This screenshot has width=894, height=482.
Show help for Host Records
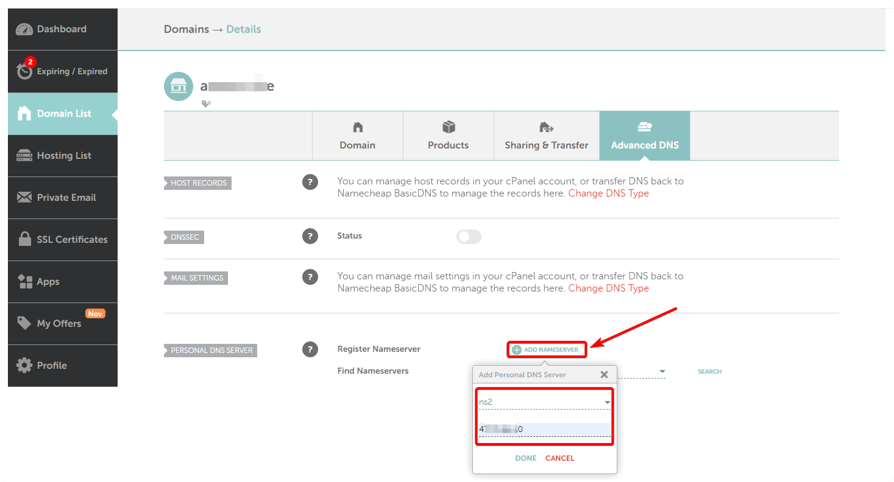(x=310, y=182)
